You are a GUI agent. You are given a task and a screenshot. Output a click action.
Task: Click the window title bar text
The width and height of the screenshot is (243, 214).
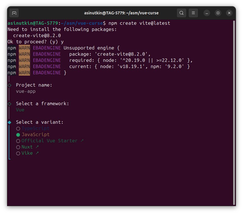pyautogui.click(x=121, y=13)
